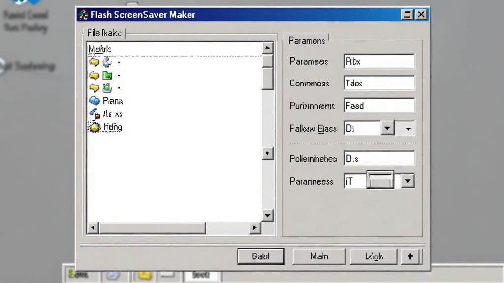
Task: Click the horizontal scrollbar right arrow
Action: 254,228
